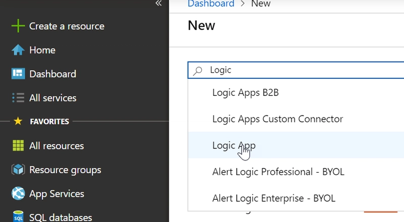
Task: Click the Favorites star icon
Action: click(18, 122)
